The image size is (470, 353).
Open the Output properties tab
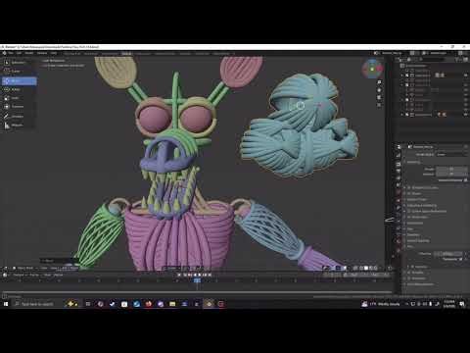coord(399,163)
